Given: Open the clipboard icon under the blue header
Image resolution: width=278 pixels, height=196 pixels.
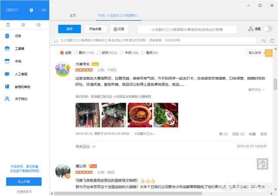Looking at the screenshot, I should click(x=8, y=25).
